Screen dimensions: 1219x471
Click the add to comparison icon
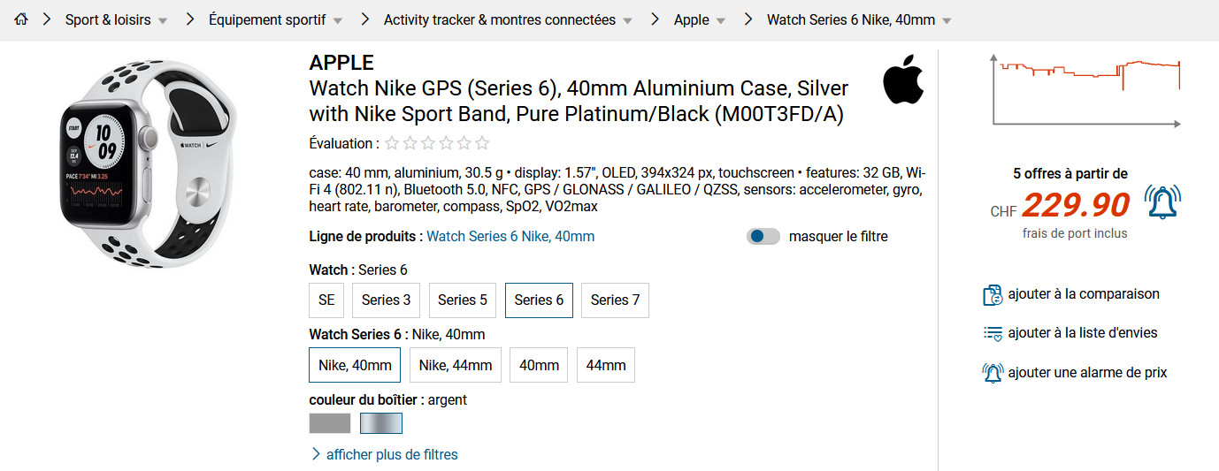pyautogui.click(x=993, y=294)
